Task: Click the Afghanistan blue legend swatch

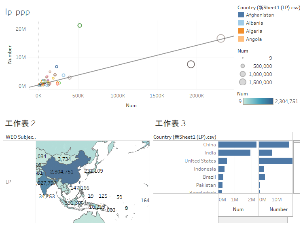Action: tap(241, 15)
